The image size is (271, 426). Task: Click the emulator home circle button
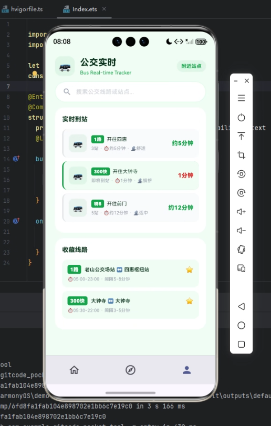(241, 325)
